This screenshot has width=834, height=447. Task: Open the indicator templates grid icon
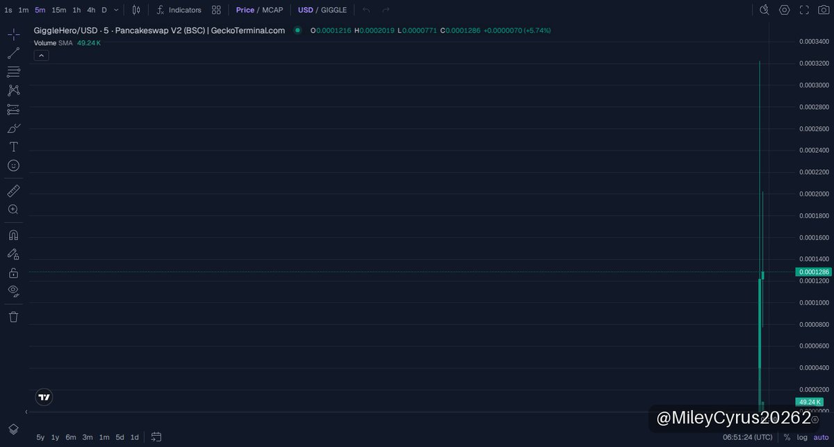click(217, 10)
